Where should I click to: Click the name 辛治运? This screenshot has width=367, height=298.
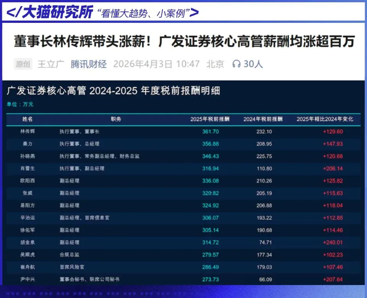28,218
